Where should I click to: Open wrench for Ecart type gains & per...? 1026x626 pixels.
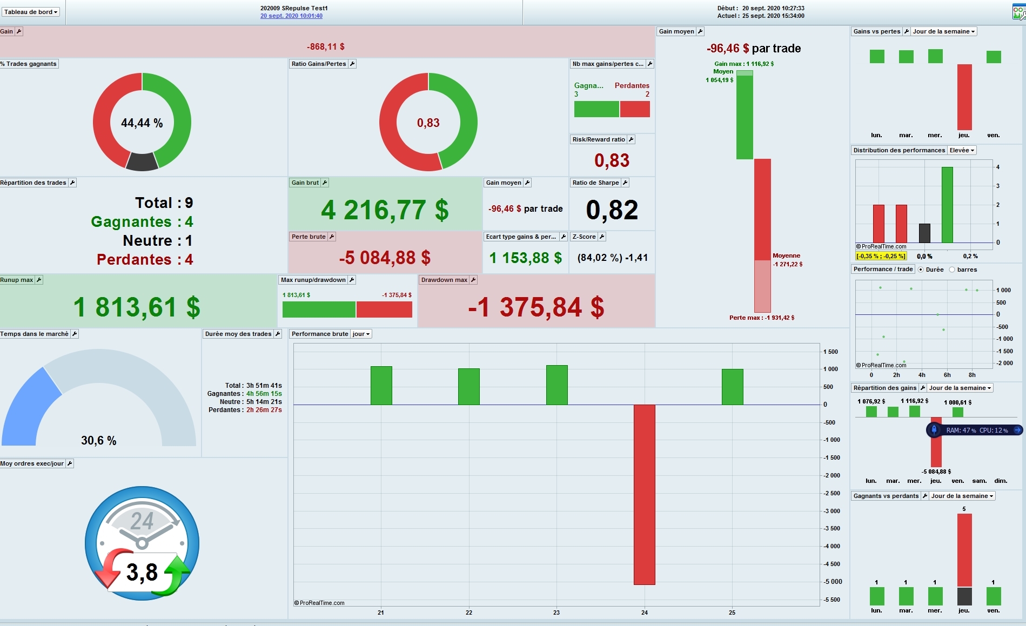(564, 237)
